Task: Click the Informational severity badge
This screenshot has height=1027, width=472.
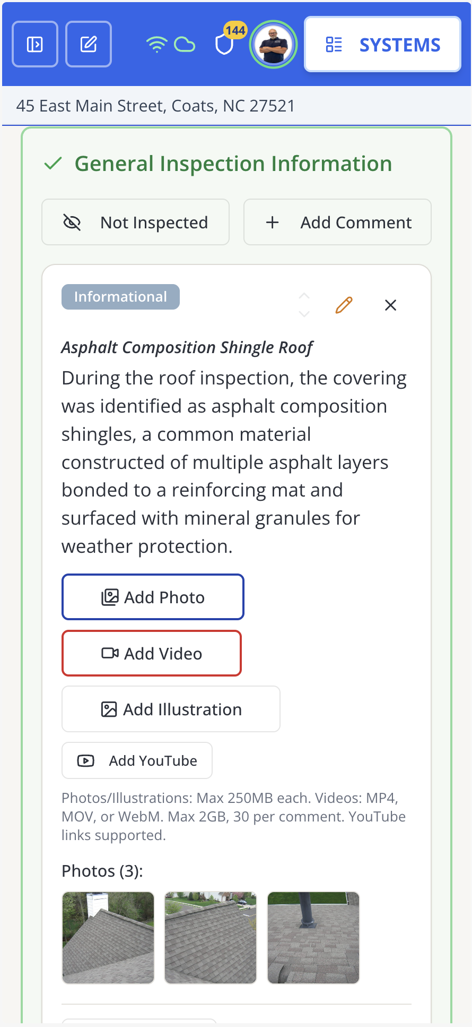Action: point(120,297)
